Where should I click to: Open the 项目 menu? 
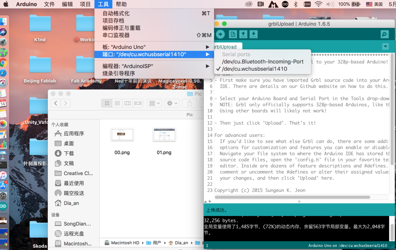click(x=85, y=4)
